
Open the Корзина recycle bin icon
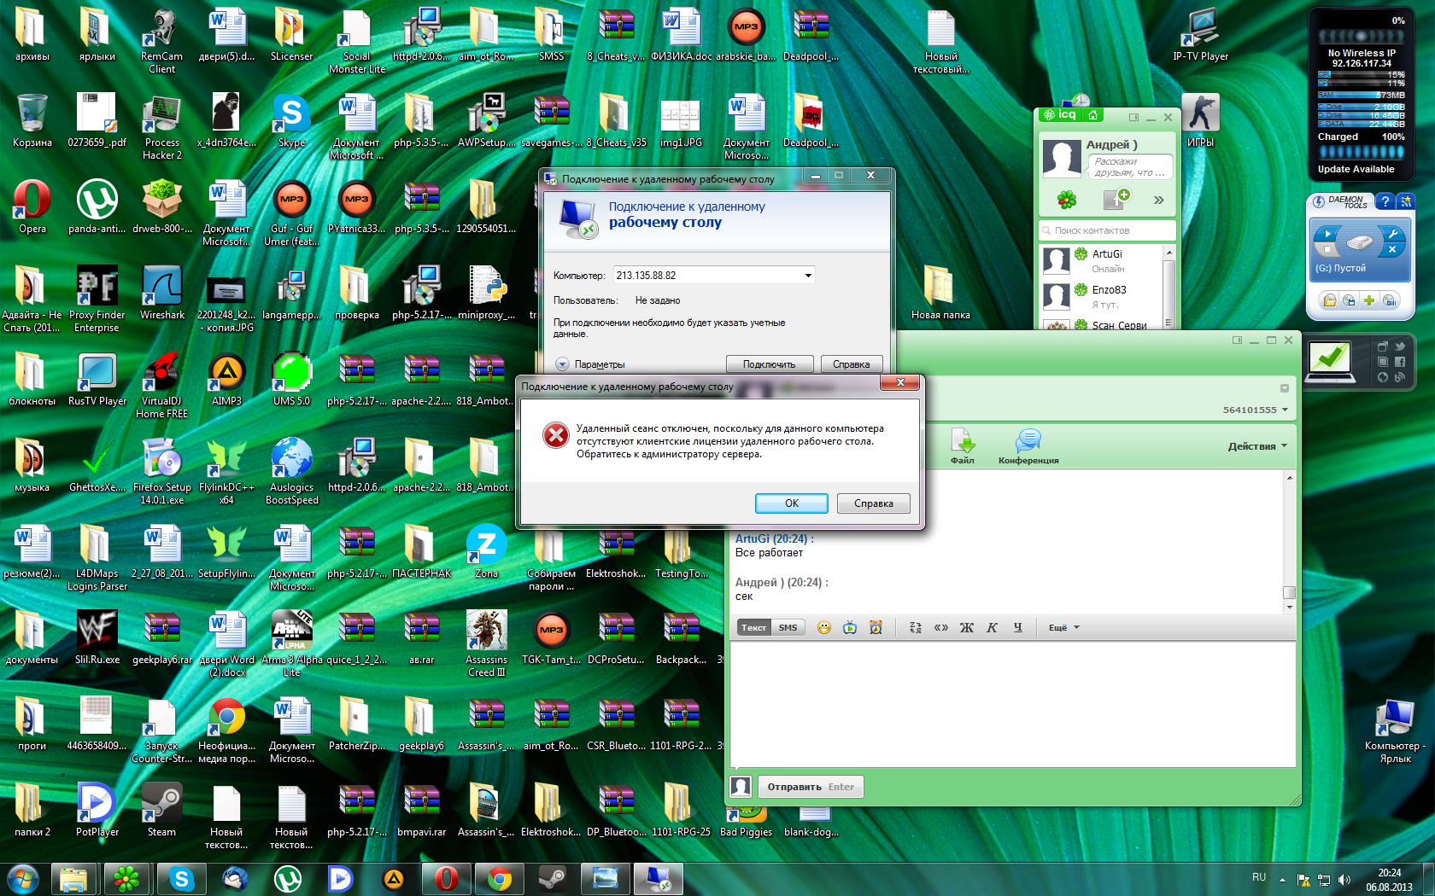(x=32, y=121)
